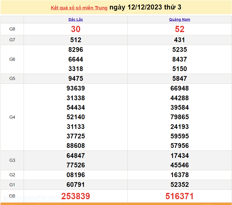This screenshot has height=205, width=232.
Task: Click the number 52140
Action: (76, 117)
